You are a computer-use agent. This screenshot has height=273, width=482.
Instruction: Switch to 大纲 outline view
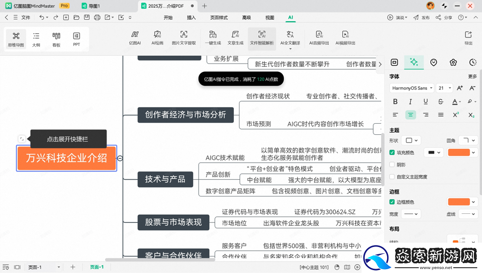pos(36,39)
